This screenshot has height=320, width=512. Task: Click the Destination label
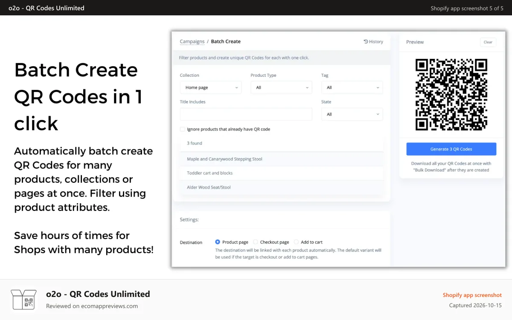pos(191,242)
